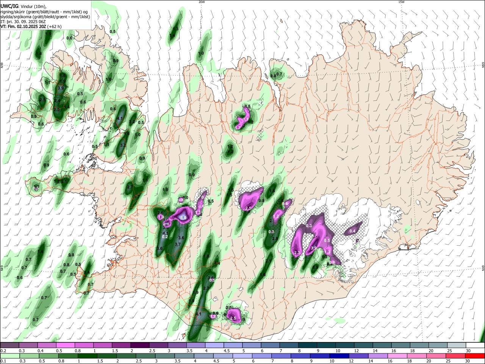
Task: Click the pale green 0.1 swatch in the rain legend
Action: point(10,356)
